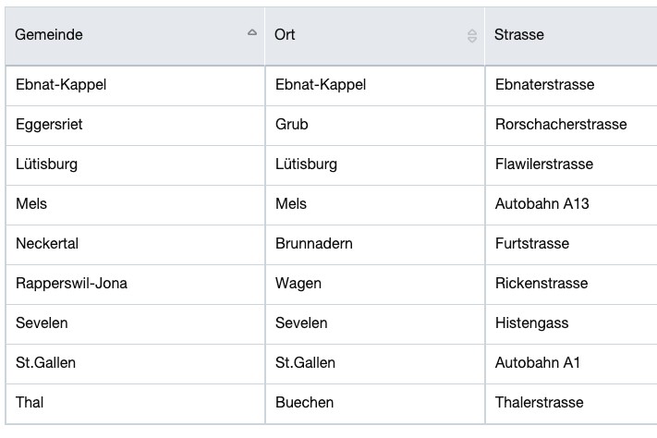This screenshot has height=438, width=657.
Task: Toggle the Ort column sort arrows
Action: coord(472,36)
